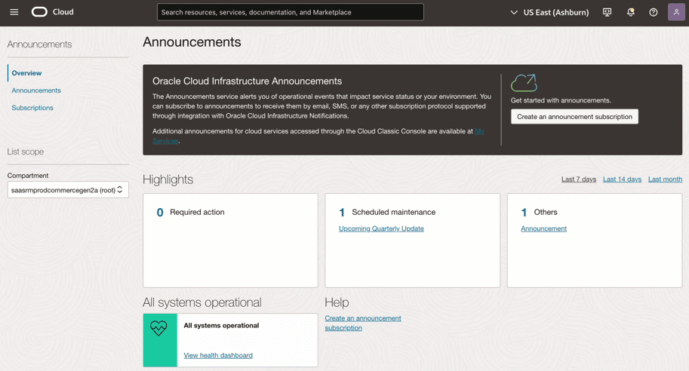Click the Others card title

pyautogui.click(x=546, y=212)
